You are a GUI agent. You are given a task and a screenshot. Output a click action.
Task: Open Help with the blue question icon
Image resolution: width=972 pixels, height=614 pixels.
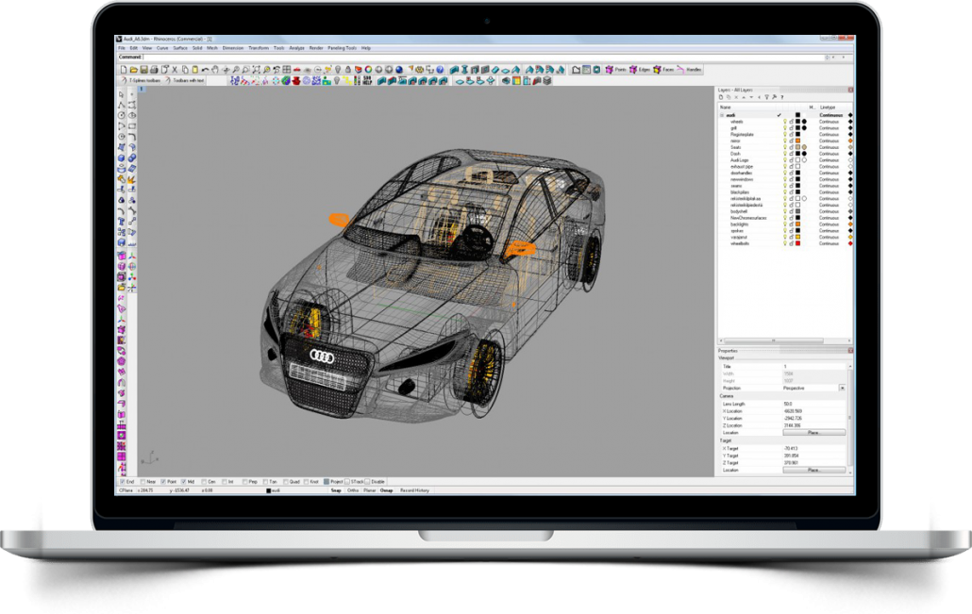click(x=440, y=70)
